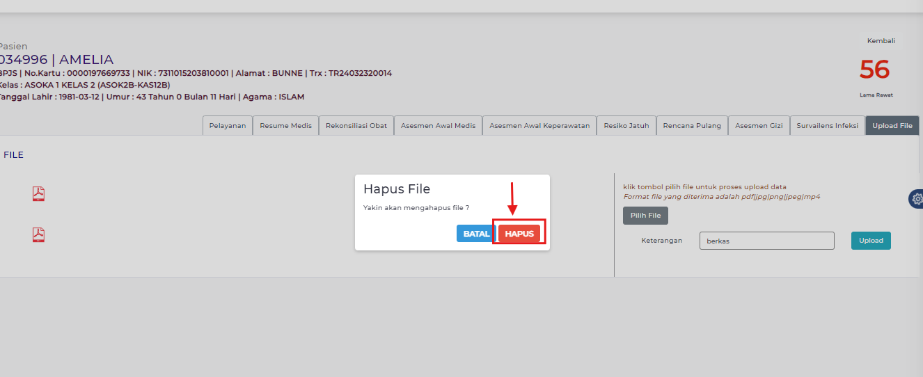The width and height of the screenshot is (923, 377).
Task: Select the Rekonsiliasi Obat tab
Action: 356,126
